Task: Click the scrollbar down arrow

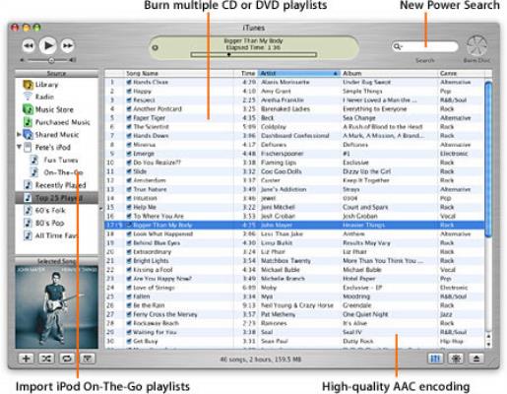Action: 488,344
